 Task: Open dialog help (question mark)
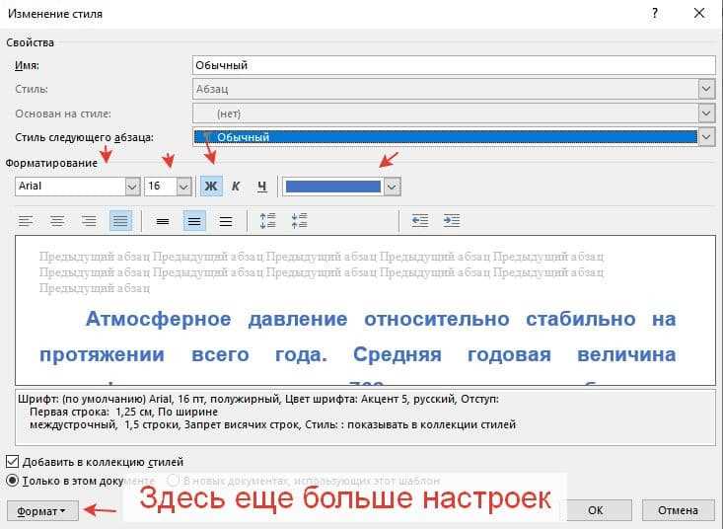pos(654,14)
